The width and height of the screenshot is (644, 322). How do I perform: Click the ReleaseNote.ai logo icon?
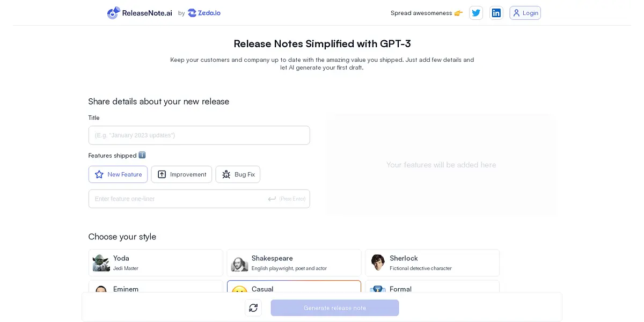point(113,13)
